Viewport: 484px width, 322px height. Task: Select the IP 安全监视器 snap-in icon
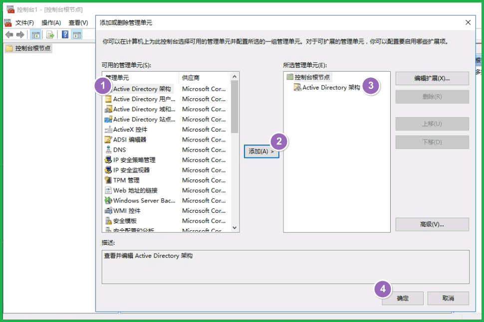point(108,170)
